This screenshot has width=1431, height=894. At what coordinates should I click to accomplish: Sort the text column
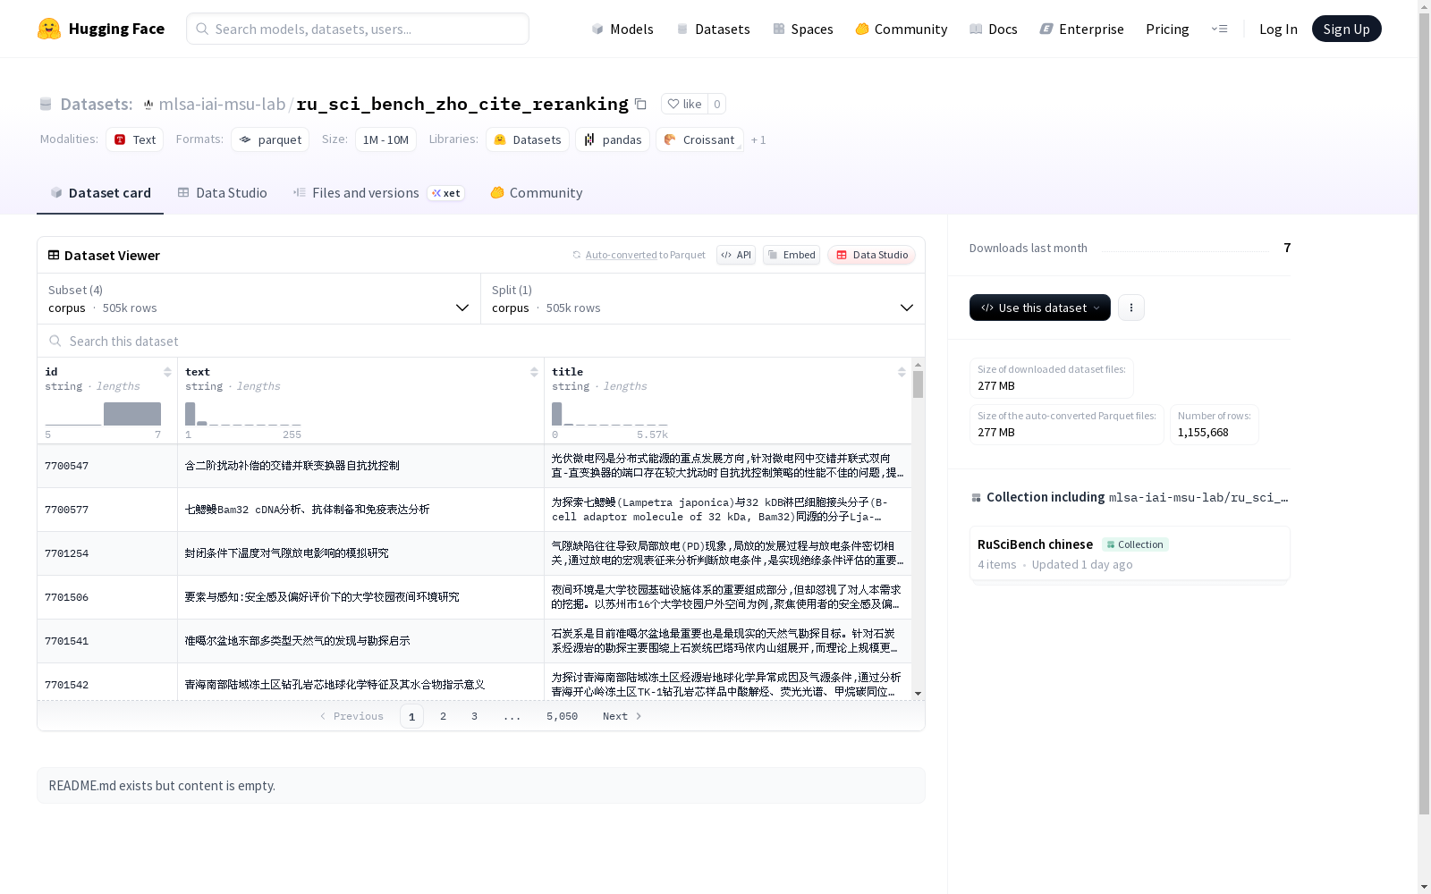[x=534, y=372]
